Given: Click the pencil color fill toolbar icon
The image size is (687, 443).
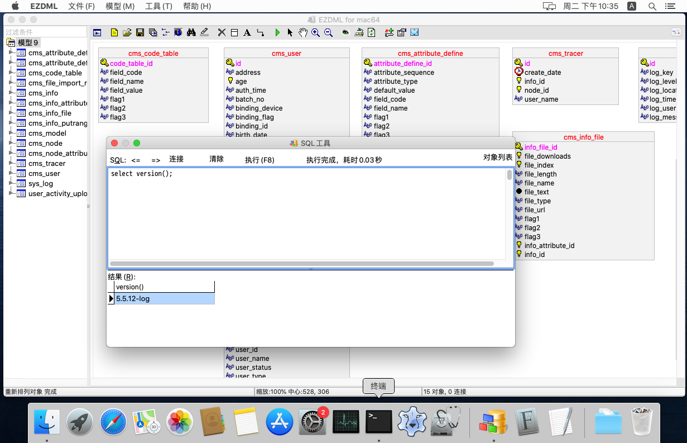Looking at the screenshot, I should [x=204, y=33].
